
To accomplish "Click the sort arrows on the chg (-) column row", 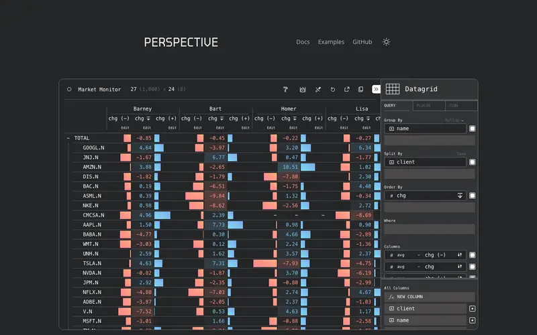I will point(460,255).
